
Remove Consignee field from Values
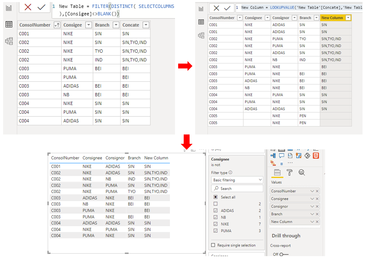point(317,199)
